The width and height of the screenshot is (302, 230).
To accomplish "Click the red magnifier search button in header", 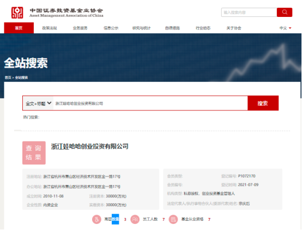I will (x=285, y=12).
